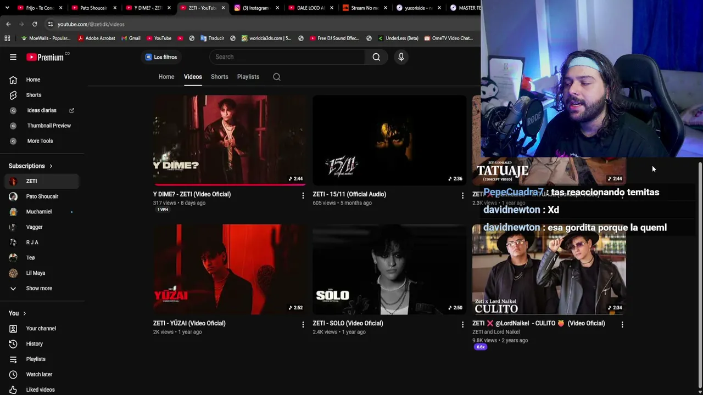Open Teø subscription
This screenshot has width=703, height=395.
[x=42, y=258]
